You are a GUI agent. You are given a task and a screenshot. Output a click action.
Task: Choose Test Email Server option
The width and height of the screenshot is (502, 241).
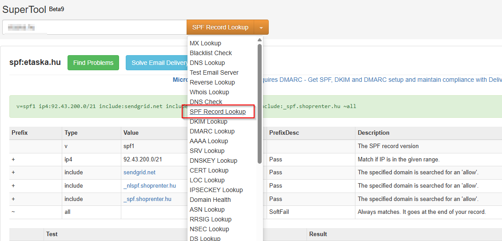click(214, 72)
